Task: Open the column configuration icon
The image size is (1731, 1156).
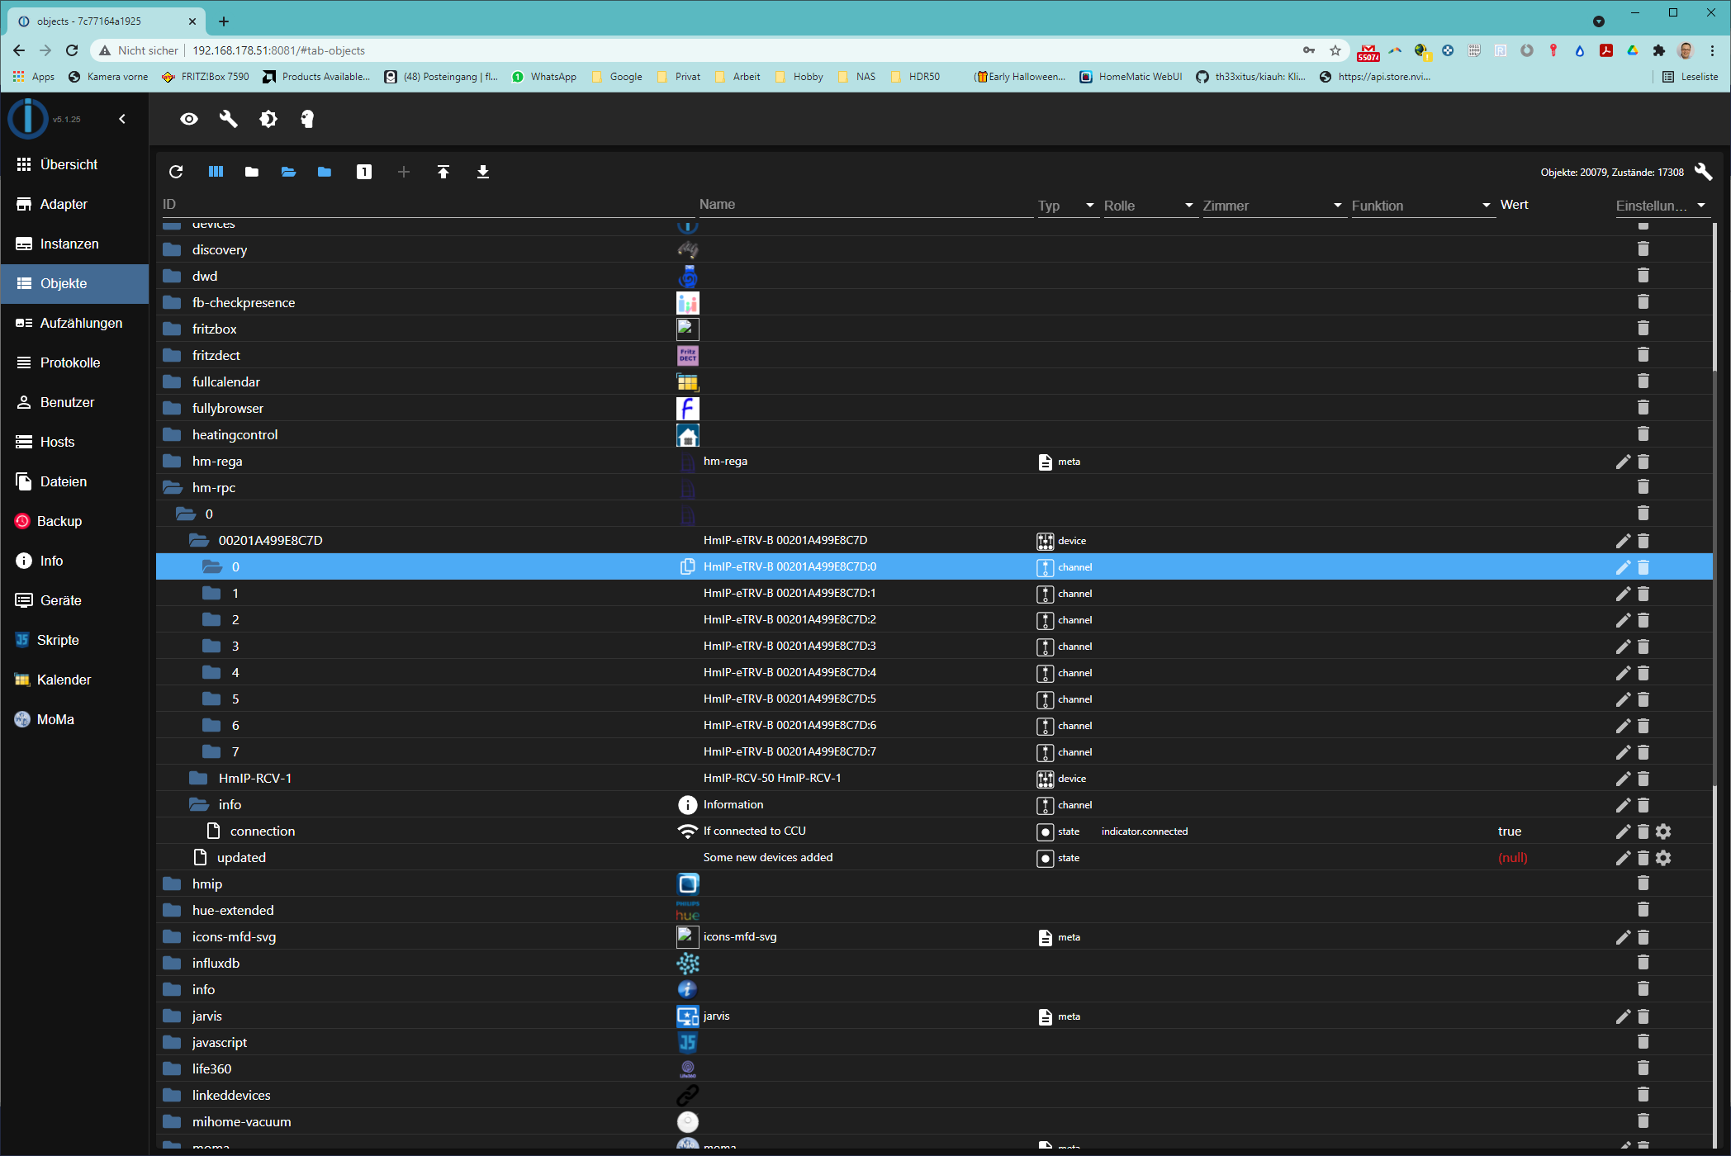Action: point(216,172)
